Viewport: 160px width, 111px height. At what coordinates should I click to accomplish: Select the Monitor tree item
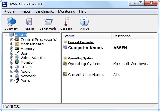point(27,62)
